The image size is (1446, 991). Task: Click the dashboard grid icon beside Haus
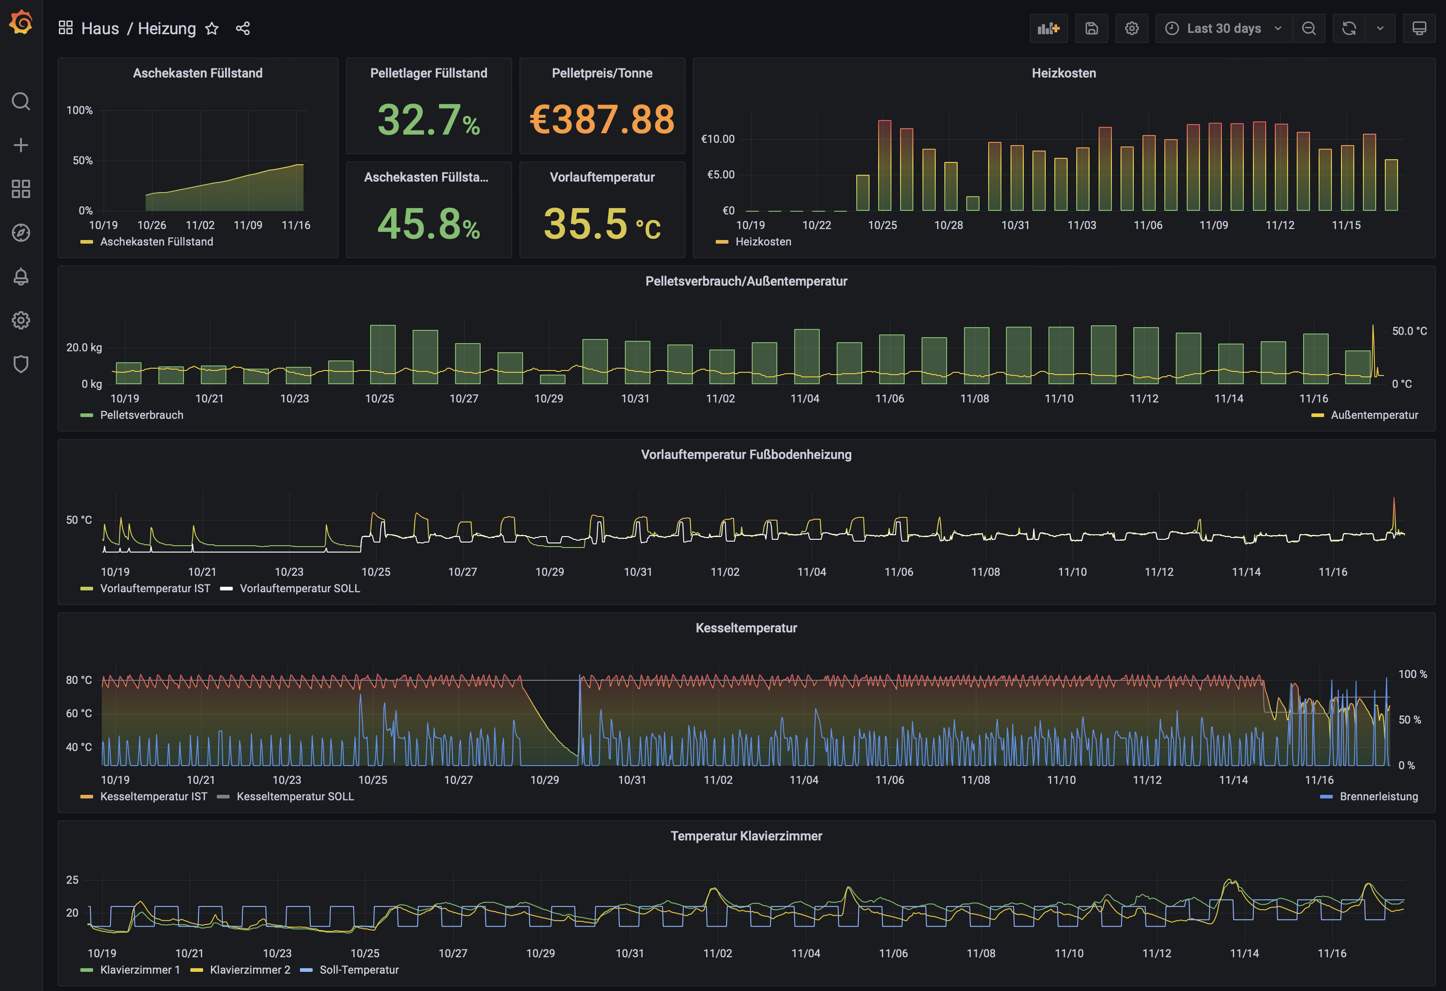(x=65, y=28)
